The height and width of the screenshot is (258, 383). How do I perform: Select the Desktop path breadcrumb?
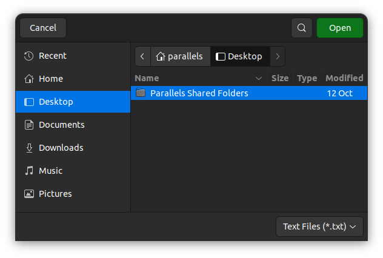(239, 56)
